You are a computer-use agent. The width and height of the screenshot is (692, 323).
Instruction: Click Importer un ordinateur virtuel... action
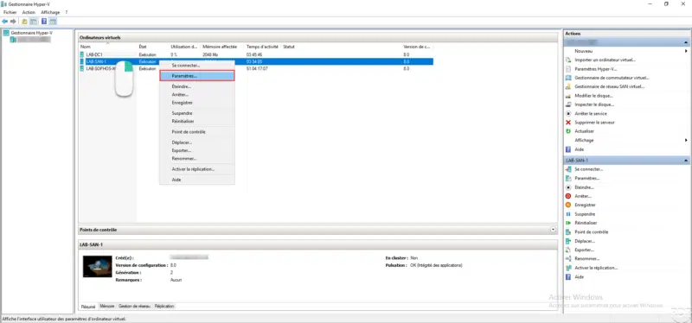[x=605, y=60]
